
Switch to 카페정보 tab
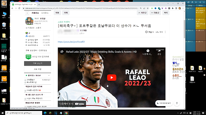tap(35, 13)
